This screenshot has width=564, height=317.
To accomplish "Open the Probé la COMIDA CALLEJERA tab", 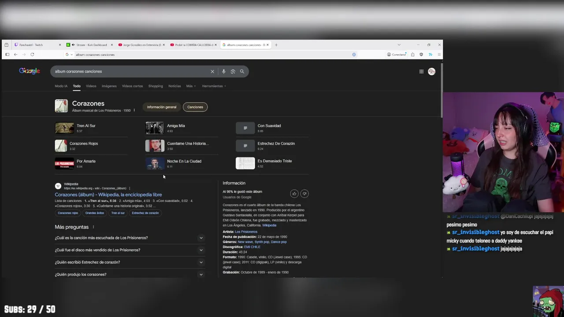I will click(193, 45).
